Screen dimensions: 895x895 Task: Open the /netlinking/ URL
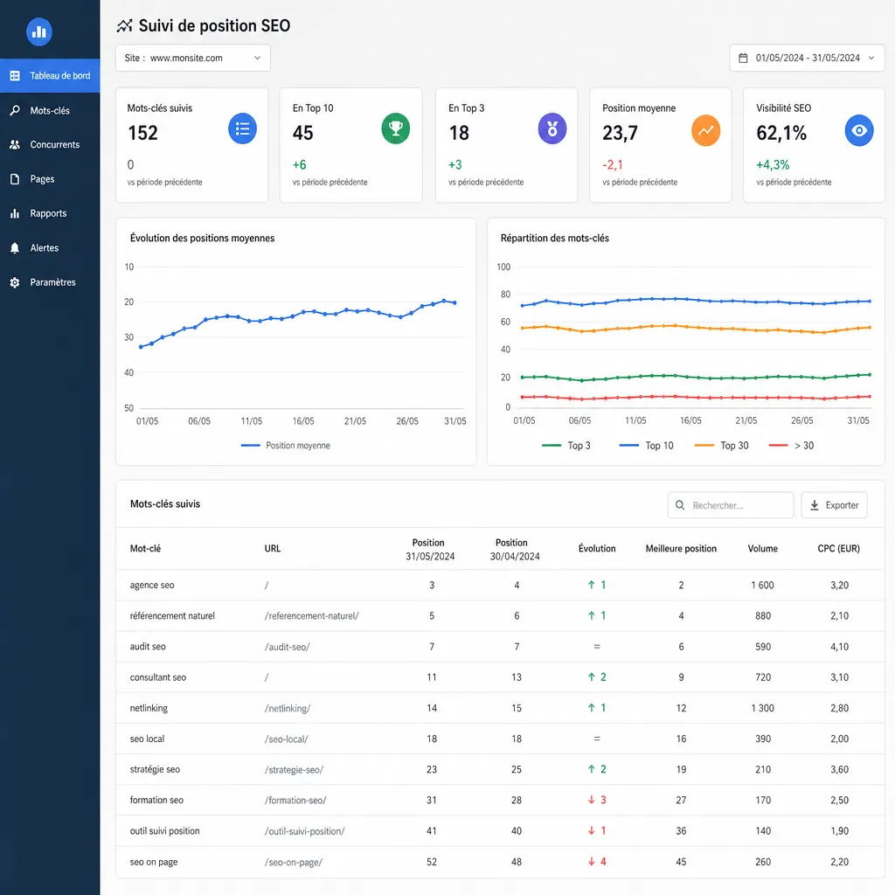tap(287, 708)
